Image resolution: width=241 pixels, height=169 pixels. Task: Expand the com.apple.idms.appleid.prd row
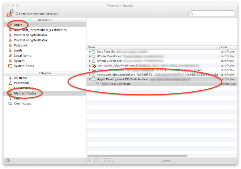(x=90, y=75)
